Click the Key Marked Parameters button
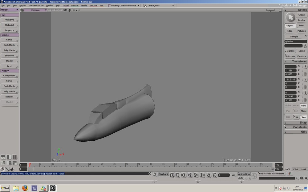308x192 pixels. (271, 174)
